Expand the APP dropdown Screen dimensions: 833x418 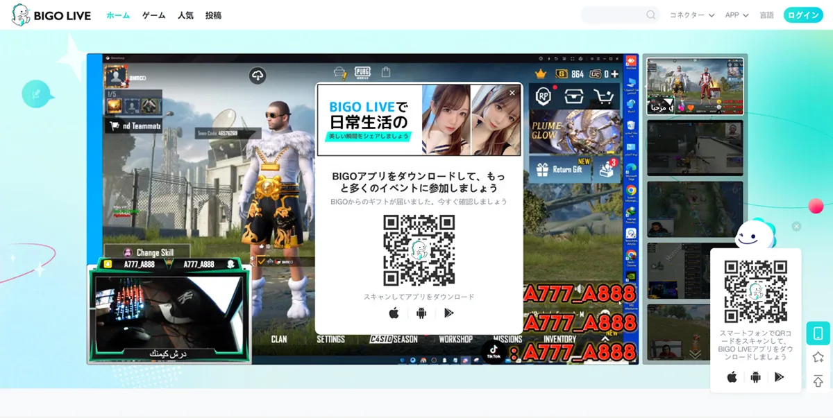pos(737,15)
